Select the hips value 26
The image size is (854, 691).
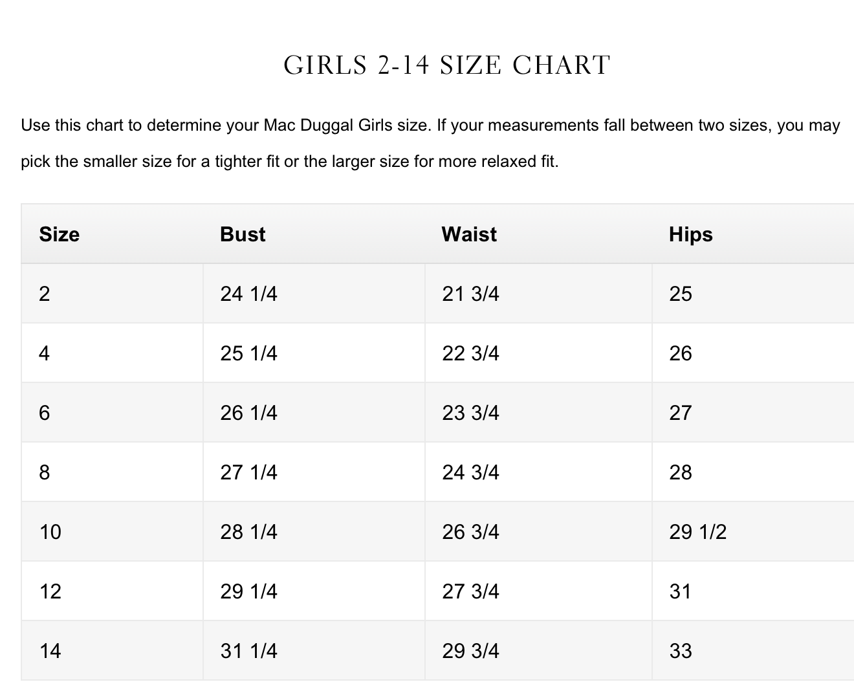[681, 353]
